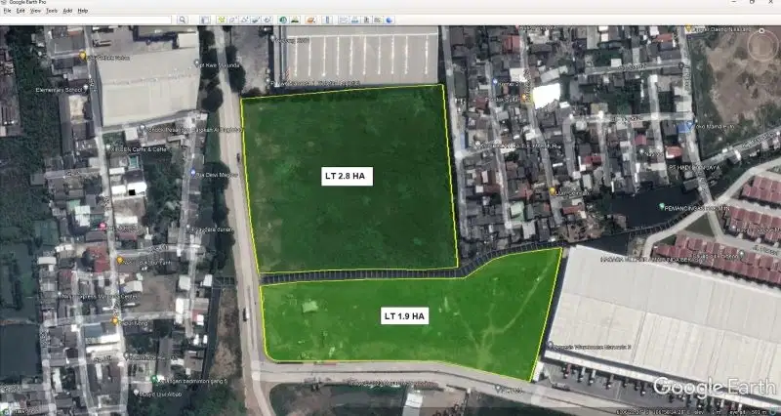781x416 pixels.
Task: Choose the Add Image Overlay tool
Action: [255, 20]
